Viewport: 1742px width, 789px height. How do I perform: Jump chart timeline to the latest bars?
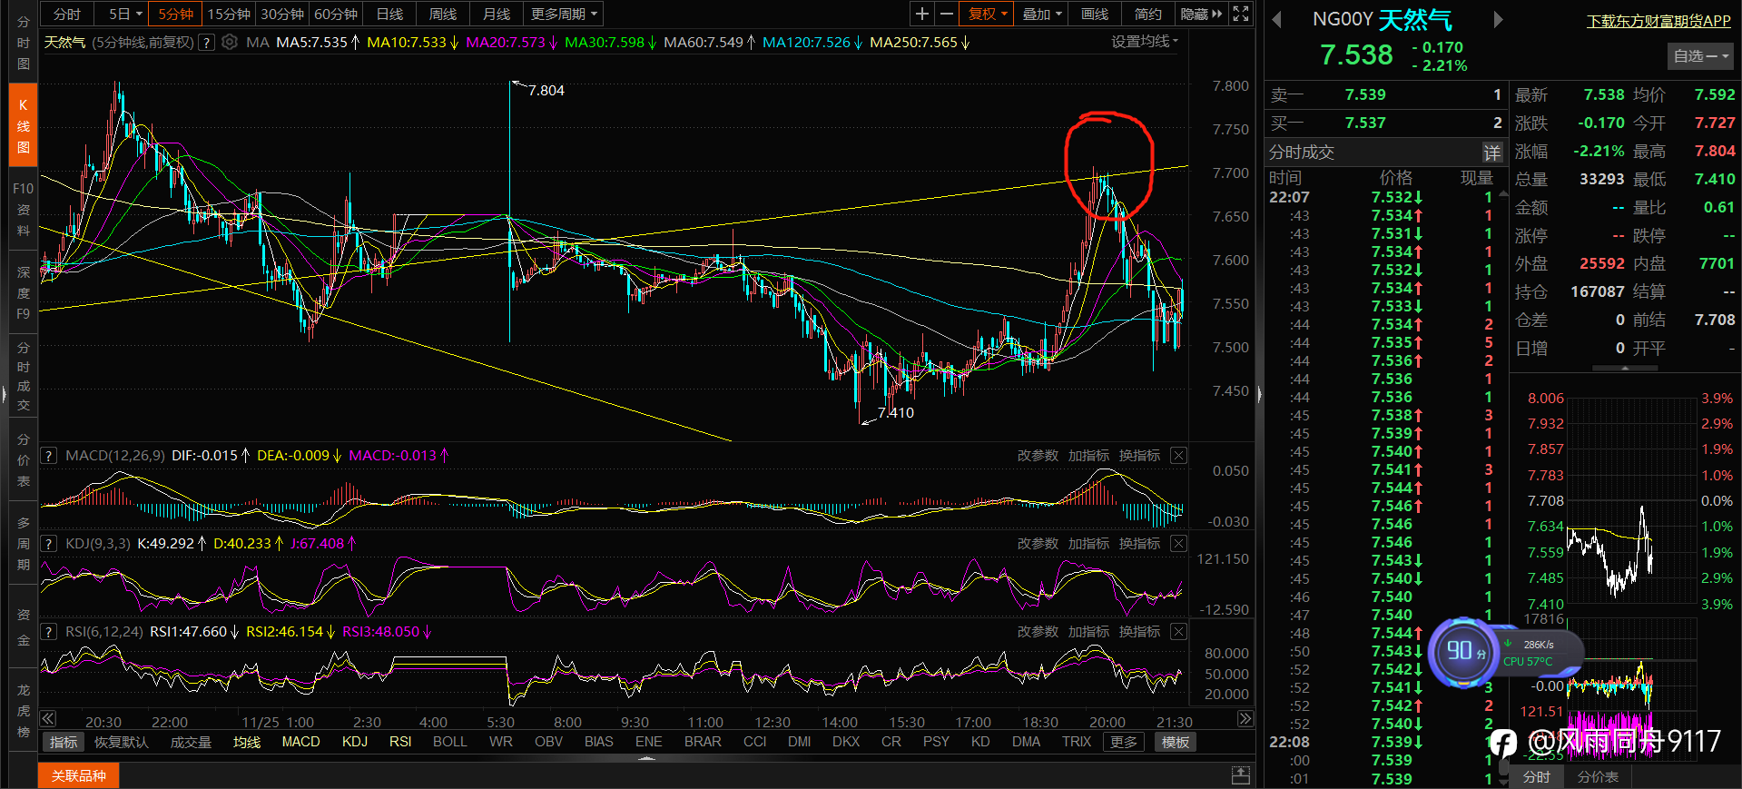click(1245, 718)
